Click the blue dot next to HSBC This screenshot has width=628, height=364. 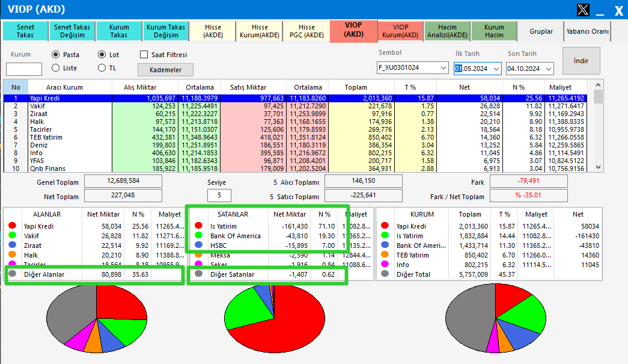pyautogui.click(x=199, y=245)
